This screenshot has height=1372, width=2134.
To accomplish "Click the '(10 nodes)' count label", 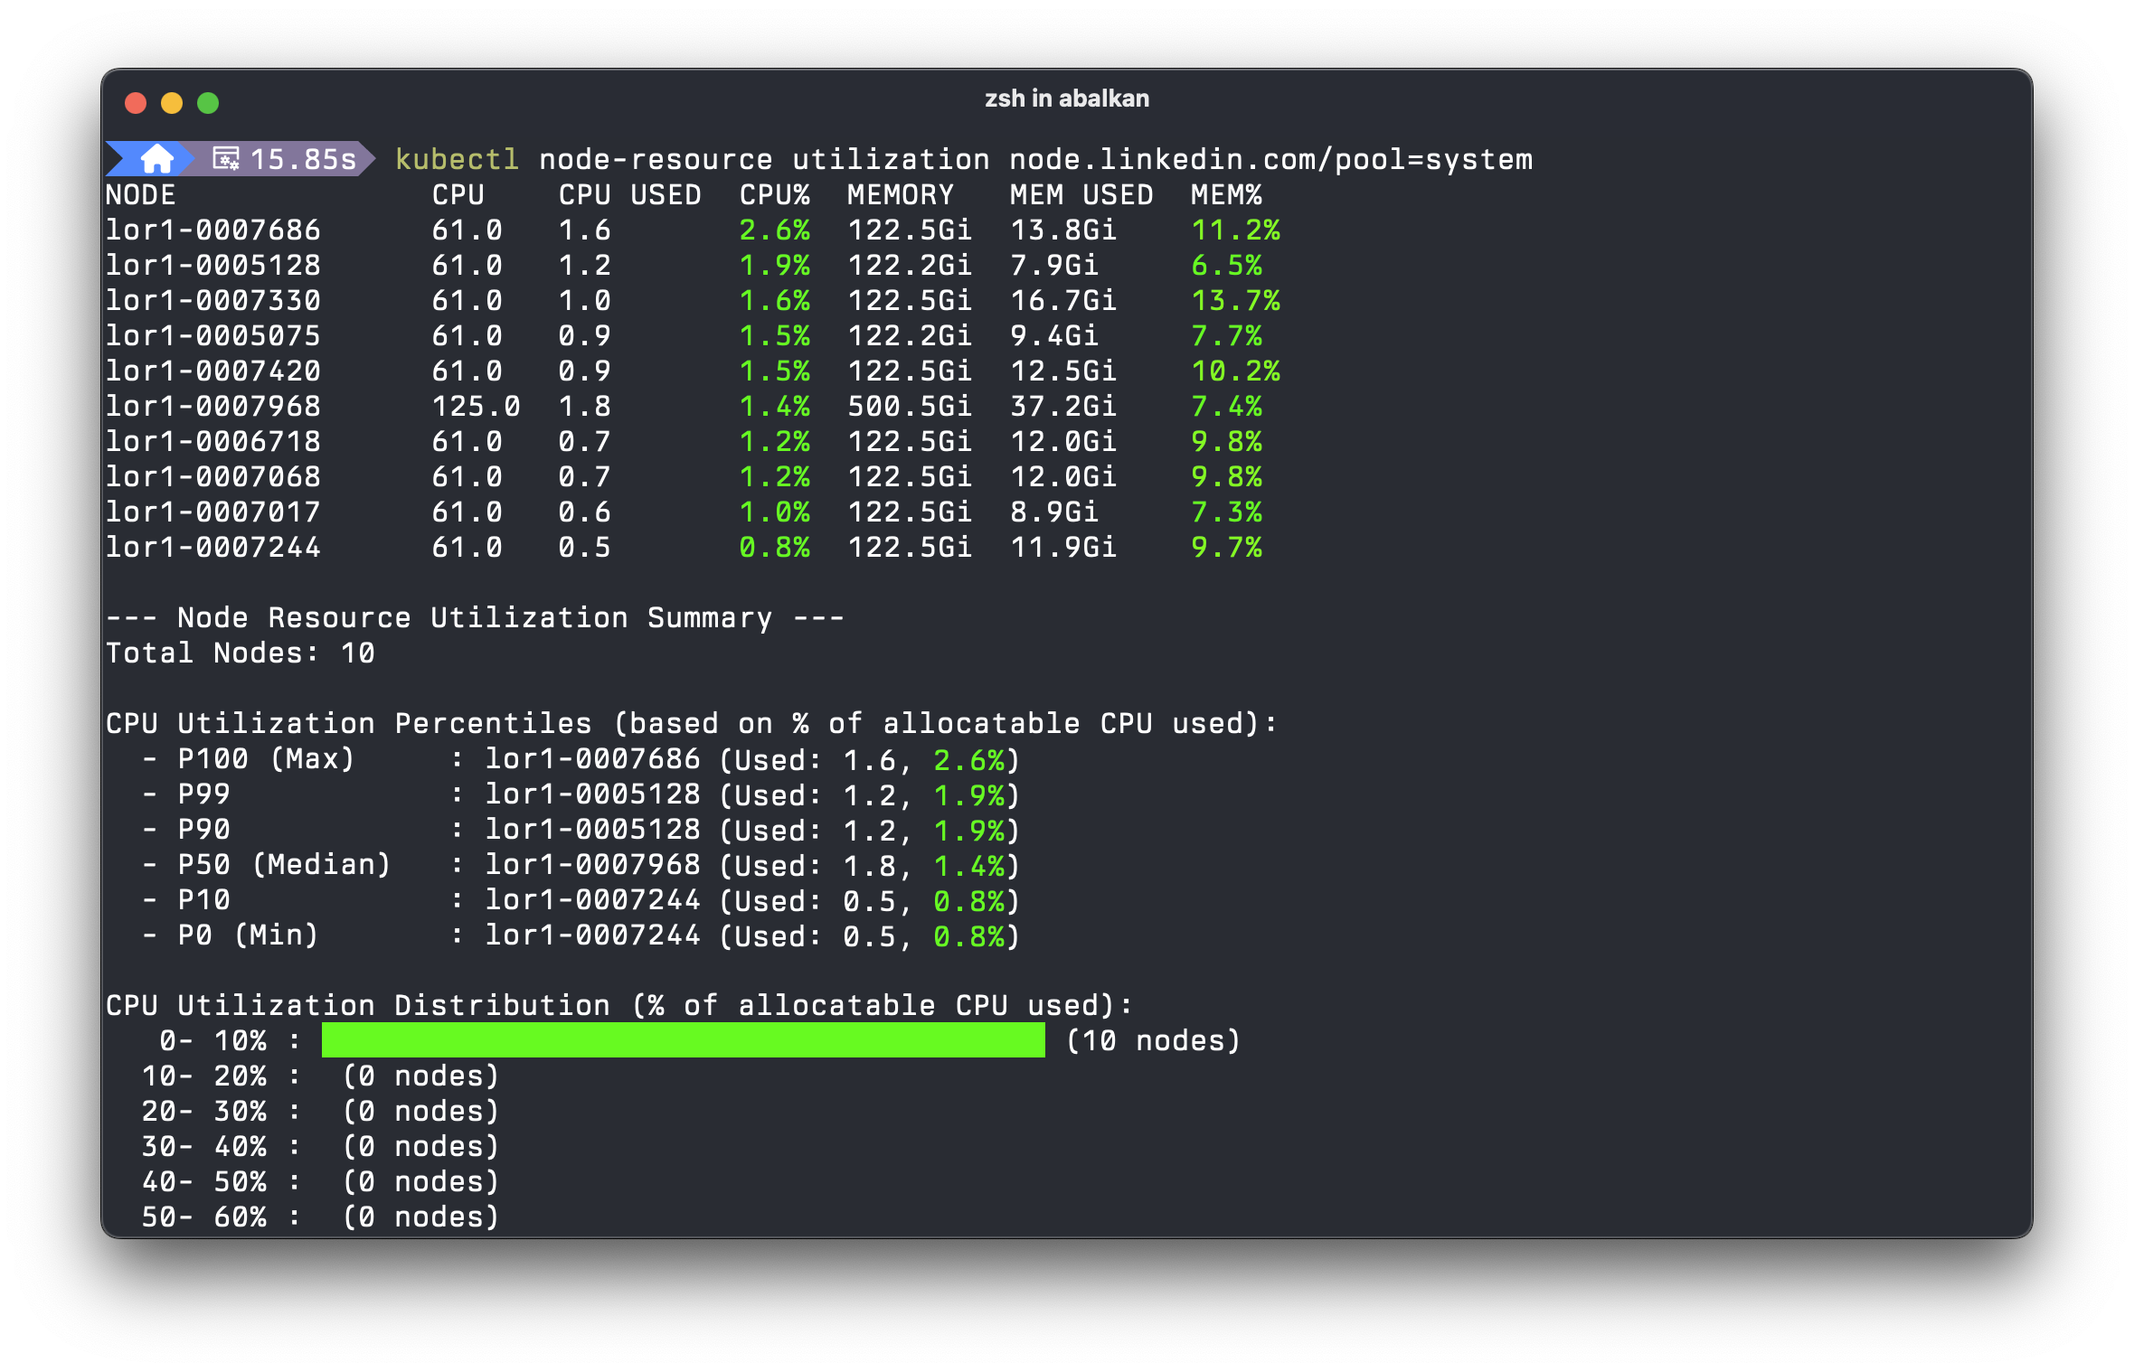I will coord(1153,1041).
